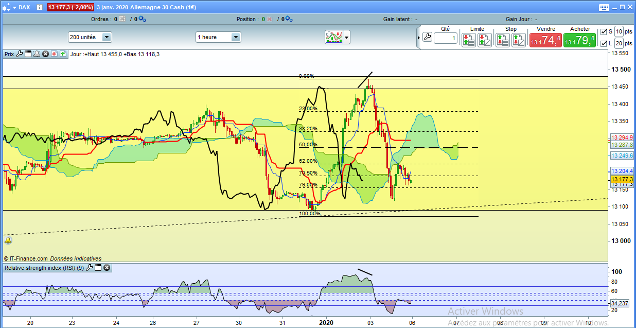Add alert bell icon on Prix
Screen dimensions: 636x328
tap(37, 54)
